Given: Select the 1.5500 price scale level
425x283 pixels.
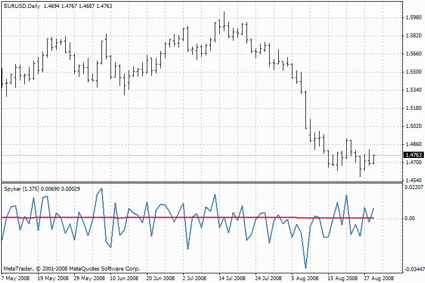Looking at the screenshot, I should (413, 72).
